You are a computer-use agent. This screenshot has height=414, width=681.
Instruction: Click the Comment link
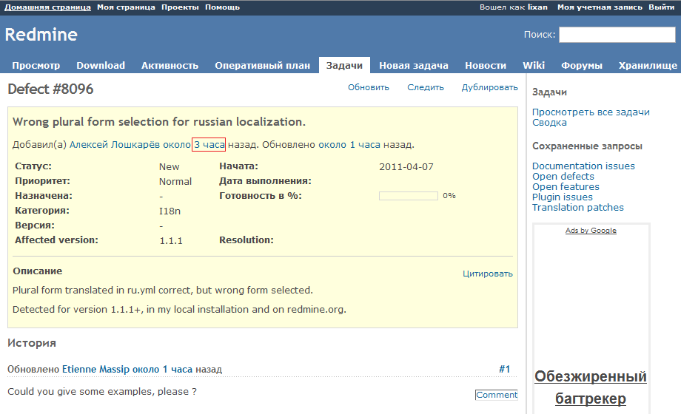point(497,395)
